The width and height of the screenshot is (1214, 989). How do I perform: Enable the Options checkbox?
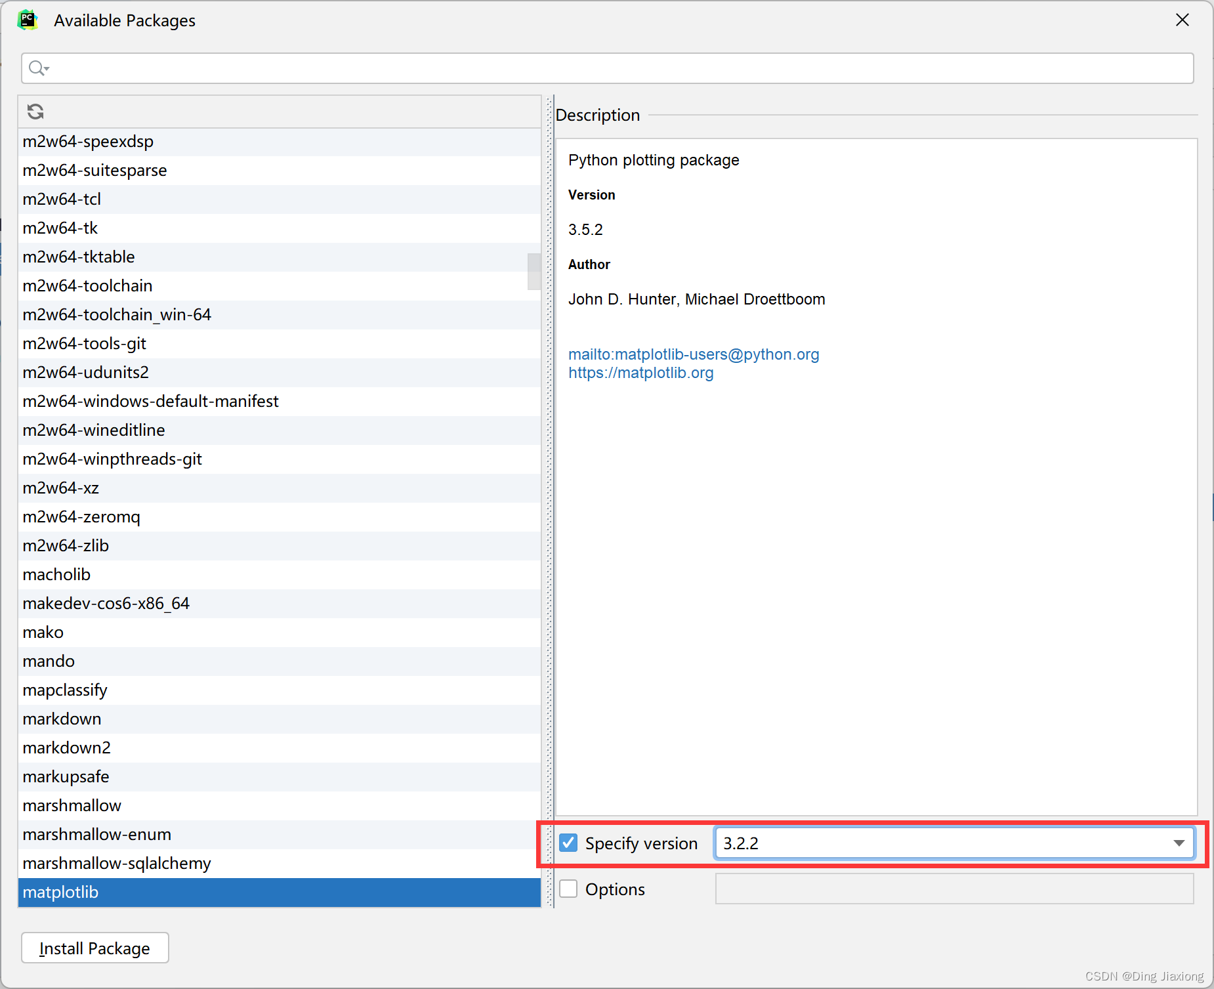[x=568, y=889]
